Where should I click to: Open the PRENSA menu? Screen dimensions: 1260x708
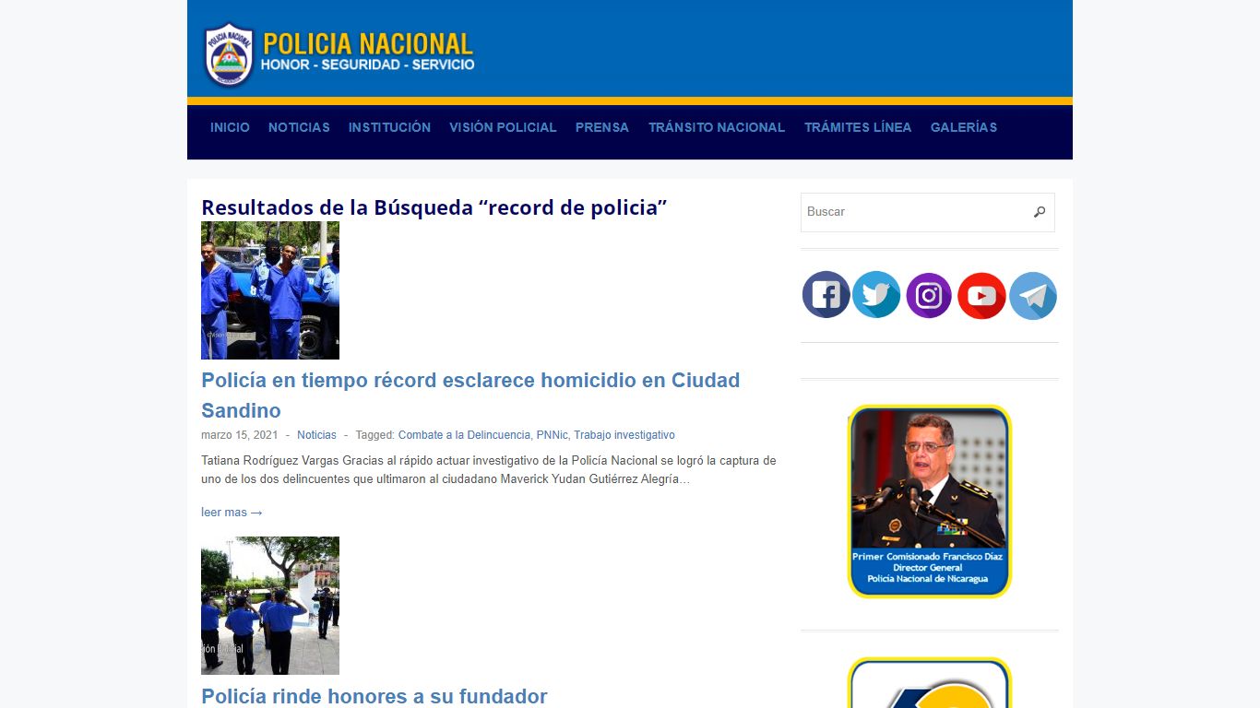click(602, 127)
